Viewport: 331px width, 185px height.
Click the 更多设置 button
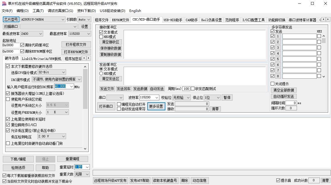[156, 106]
